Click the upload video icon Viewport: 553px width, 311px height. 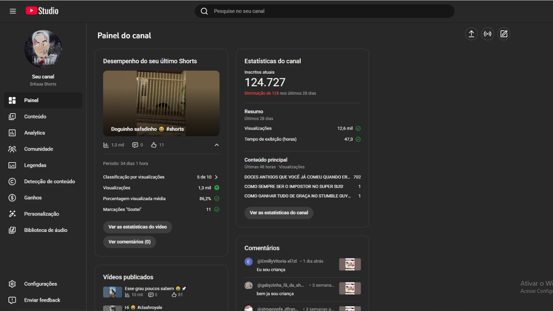click(x=471, y=34)
